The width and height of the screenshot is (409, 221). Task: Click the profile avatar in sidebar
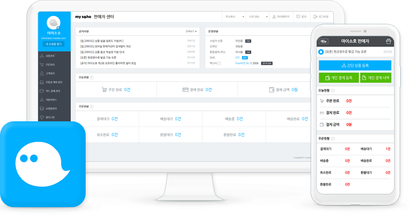coord(54,23)
